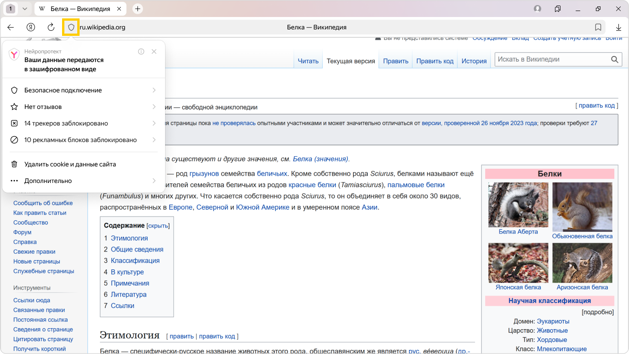The height and width of the screenshot is (354, 629).
Task: Bookmark this page with bookmark icon
Action: pyautogui.click(x=598, y=28)
